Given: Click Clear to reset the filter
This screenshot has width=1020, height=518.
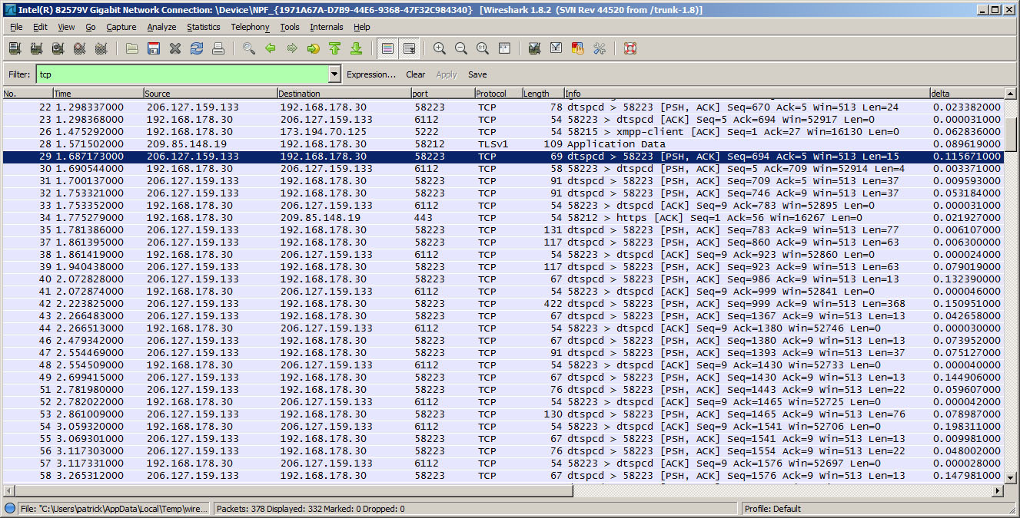Looking at the screenshot, I should (415, 74).
